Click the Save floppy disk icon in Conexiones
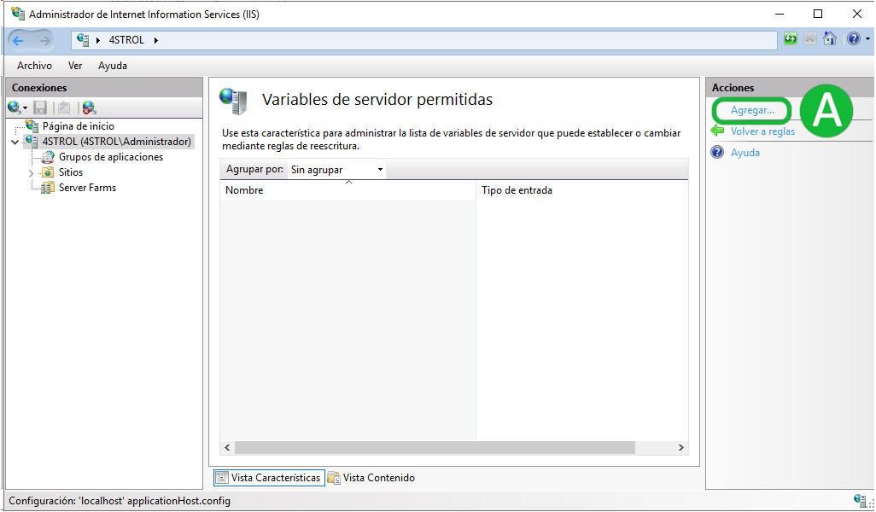Viewport: 876px width, 512px height. click(x=40, y=108)
